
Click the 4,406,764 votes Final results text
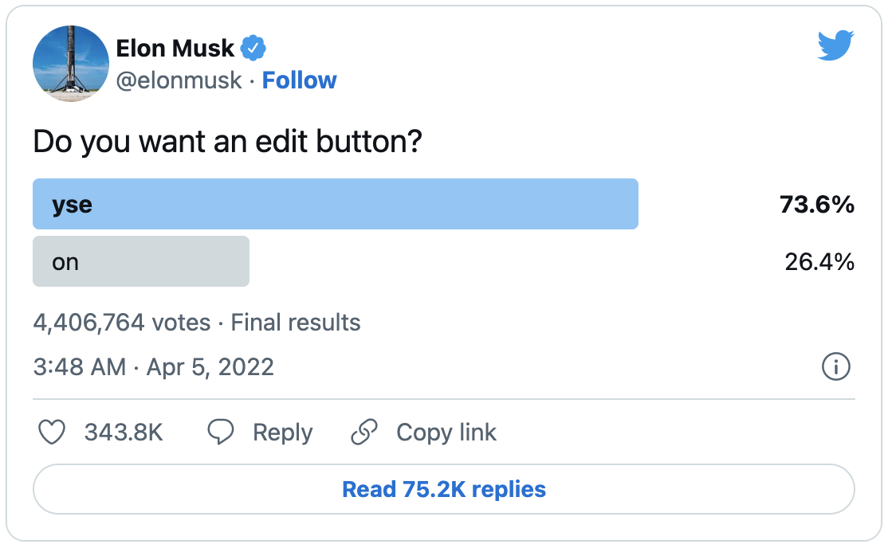point(197,323)
